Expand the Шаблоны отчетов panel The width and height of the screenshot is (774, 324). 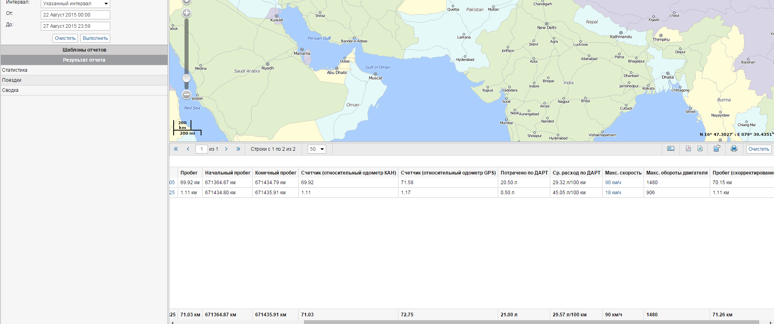(84, 50)
